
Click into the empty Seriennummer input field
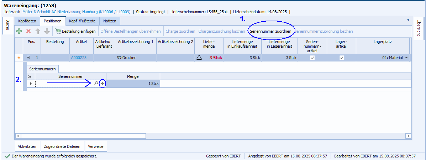64,84
